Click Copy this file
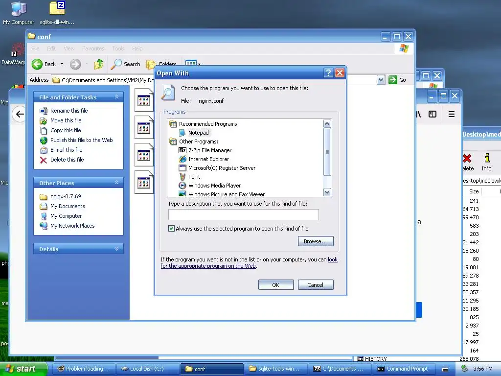 [66, 130]
